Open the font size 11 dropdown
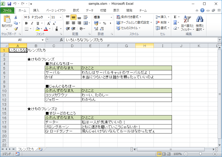This screenshot has width=222, height=157. point(60,17)
